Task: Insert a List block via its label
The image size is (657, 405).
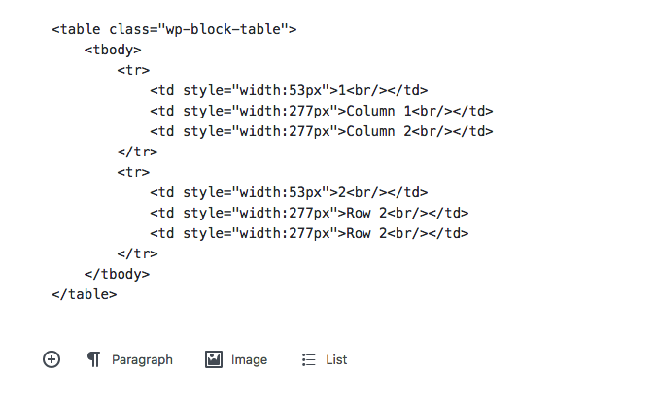Action: (336, 359)
